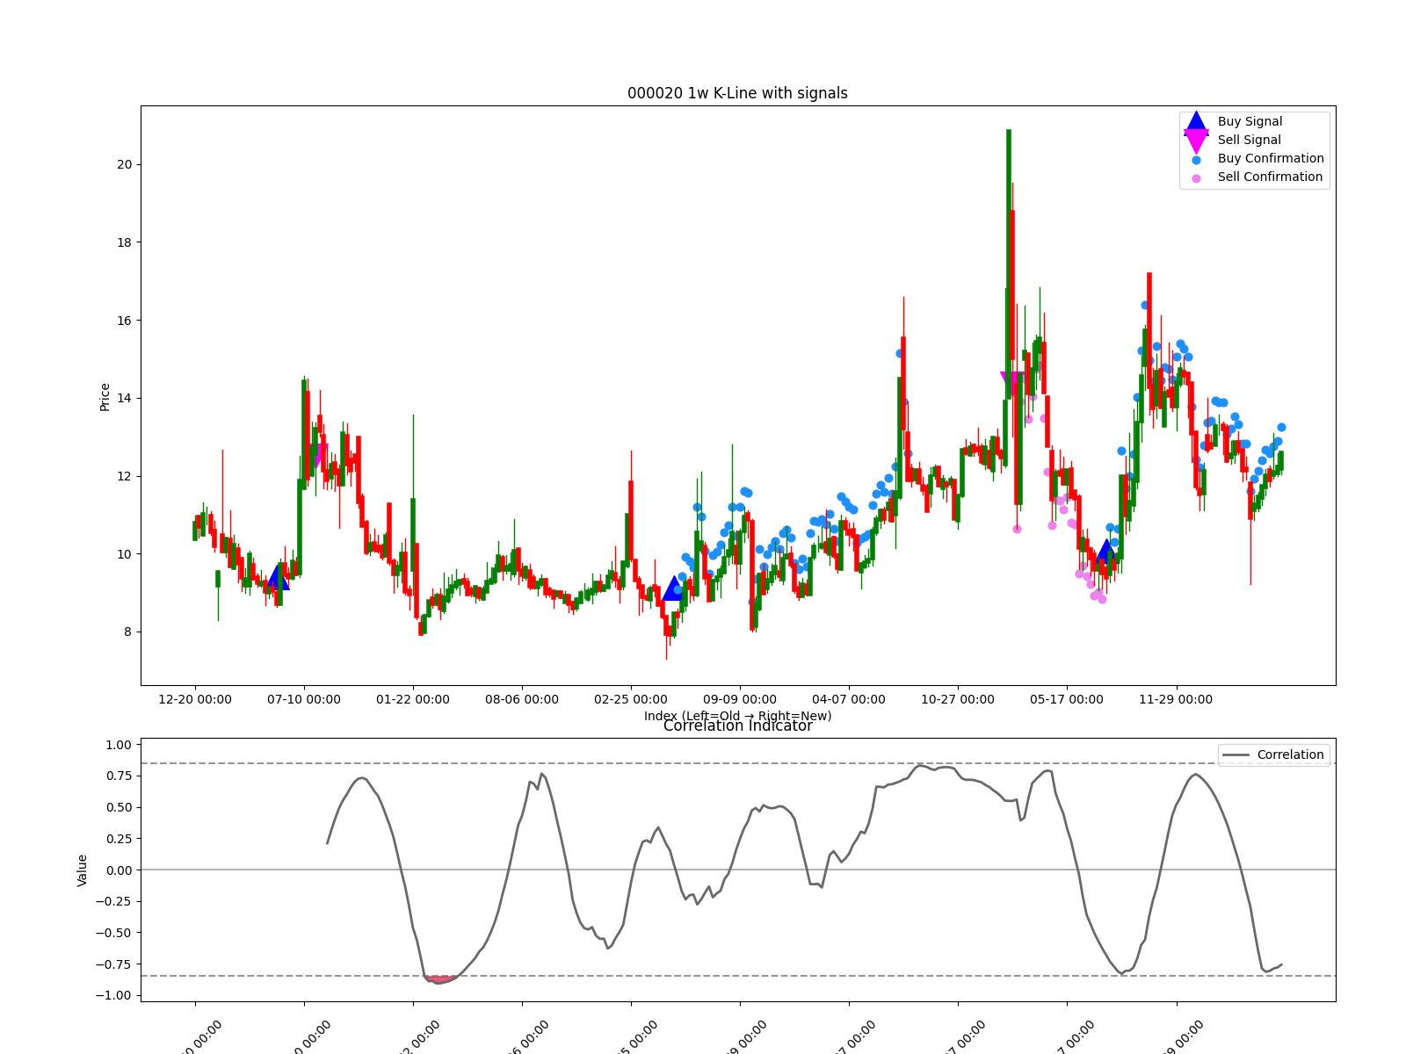Click the Sell Signal magenta triangle in legend
Screen dimensions: 1406x1054
coord(1196,141)
